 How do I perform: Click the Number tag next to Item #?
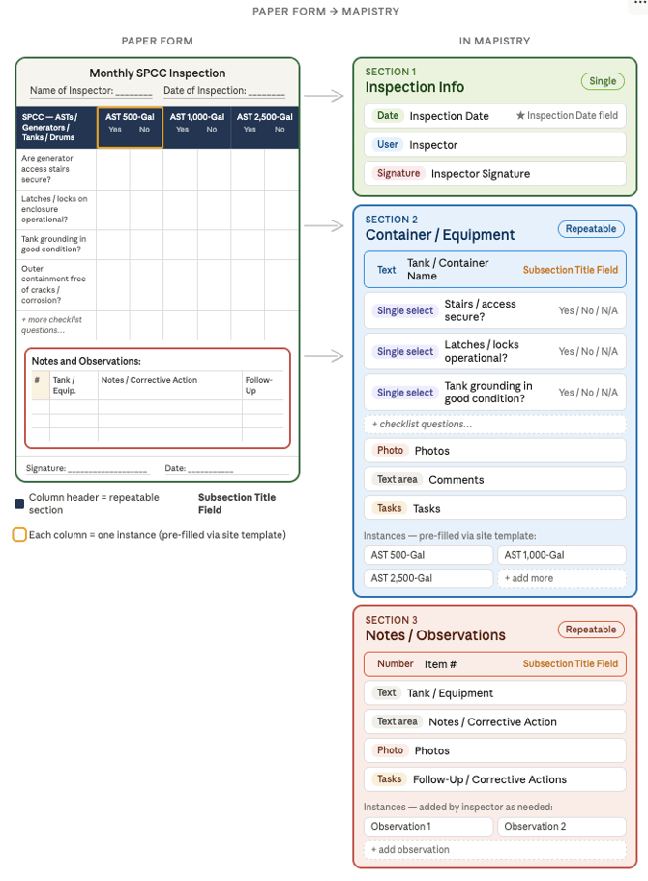pos(395,664)
